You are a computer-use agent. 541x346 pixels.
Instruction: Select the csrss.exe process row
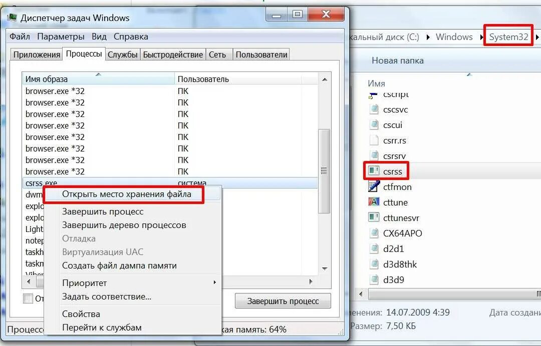coord(170,183)
